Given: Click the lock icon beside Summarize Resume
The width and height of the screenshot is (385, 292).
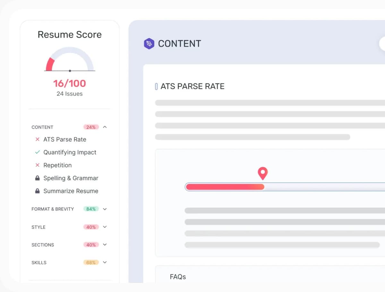Looking at the screenshot, I should coord(37,191).
